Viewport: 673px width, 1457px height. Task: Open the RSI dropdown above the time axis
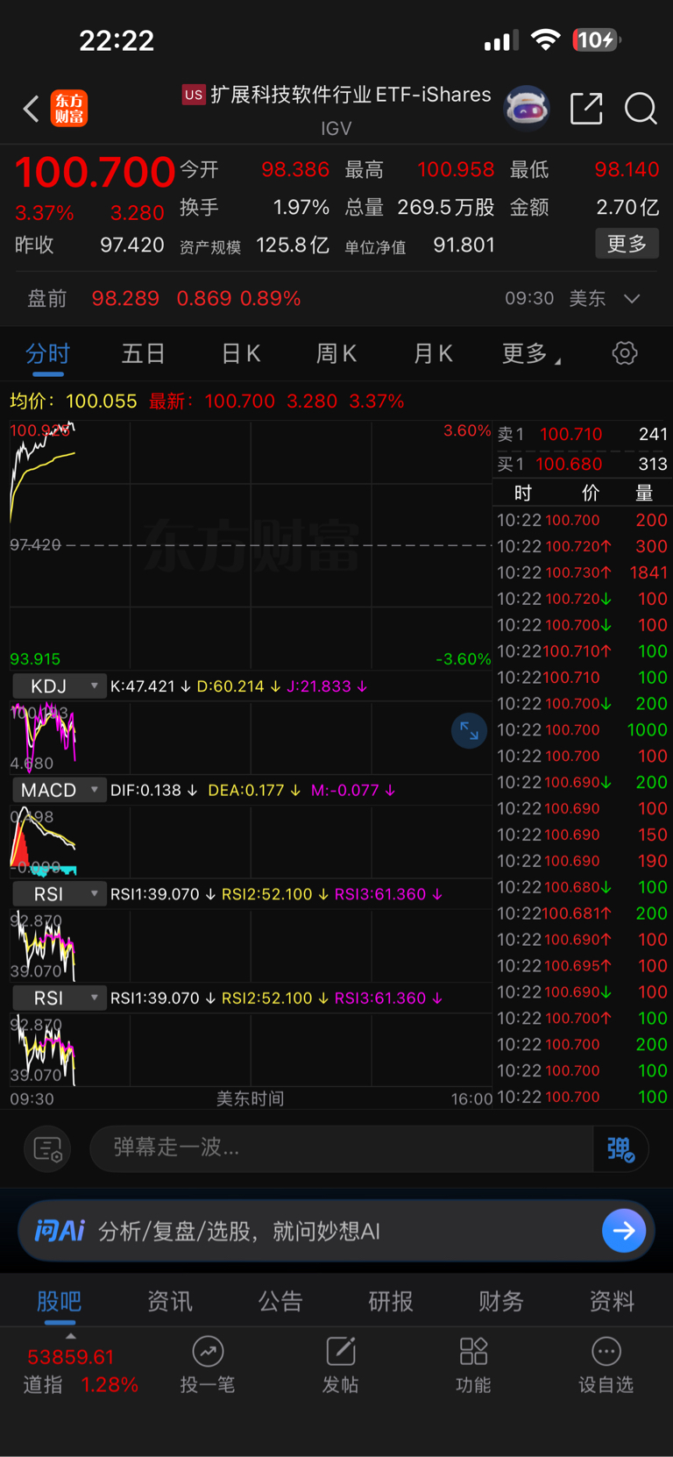(x=58, y=998)
